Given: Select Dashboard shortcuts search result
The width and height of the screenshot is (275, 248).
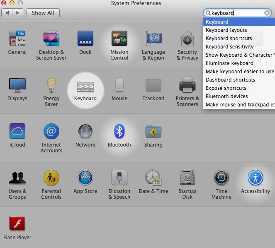Looking at the screenshot, I should click(x=239, y=80).
